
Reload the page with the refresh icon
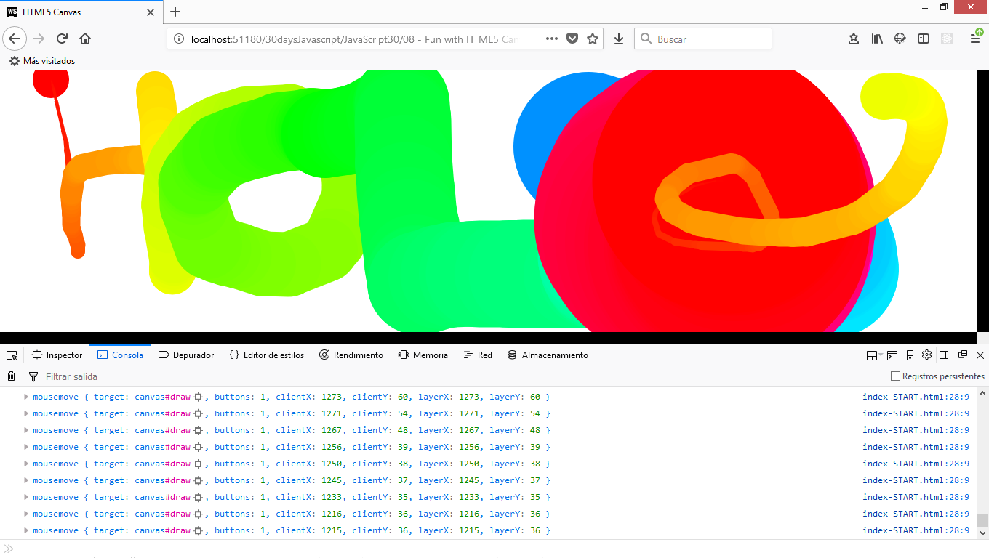pyautogui.click(x=63, y=38)
